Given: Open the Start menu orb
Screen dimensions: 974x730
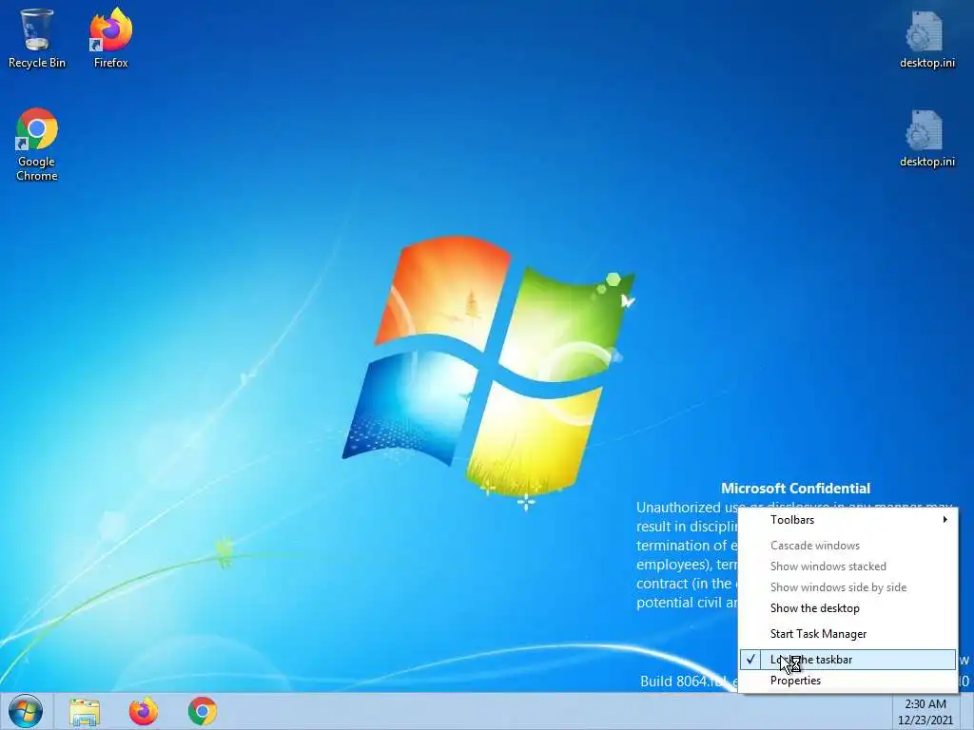Looking at the screenshot, I should click(26, 711).
